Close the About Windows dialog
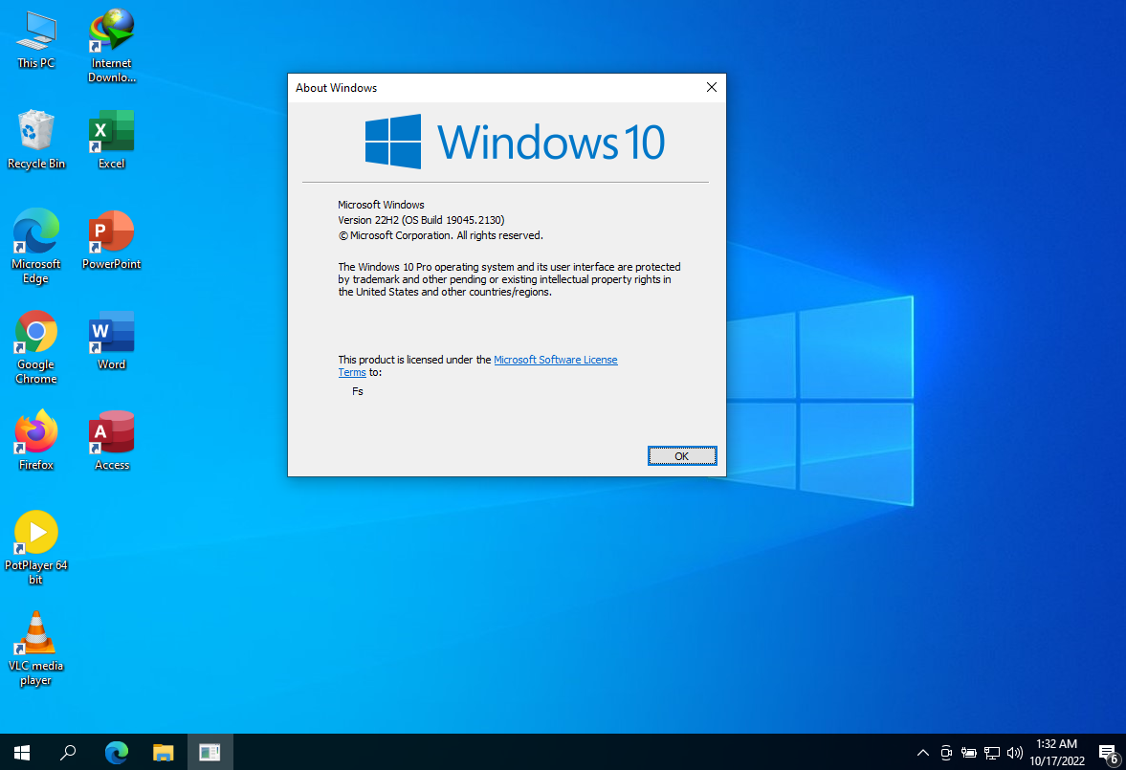The width and height of the screenshot is (1126, 770). (711, 87)
